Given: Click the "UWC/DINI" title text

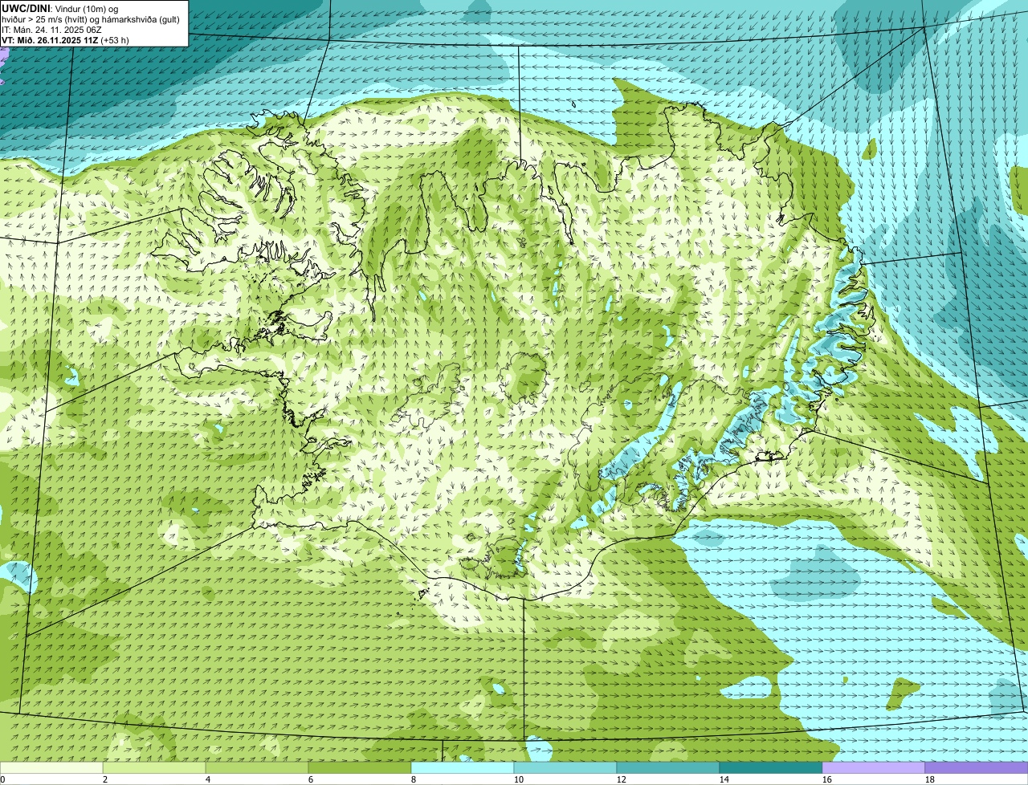Looking at the screenshot, I should pyautogui.click(x=25, y=7).
